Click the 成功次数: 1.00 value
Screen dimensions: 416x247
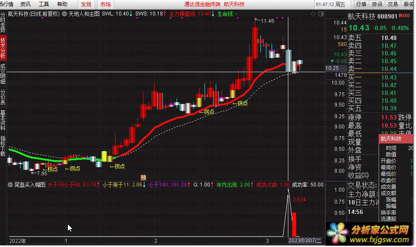(x=273, y=185)
